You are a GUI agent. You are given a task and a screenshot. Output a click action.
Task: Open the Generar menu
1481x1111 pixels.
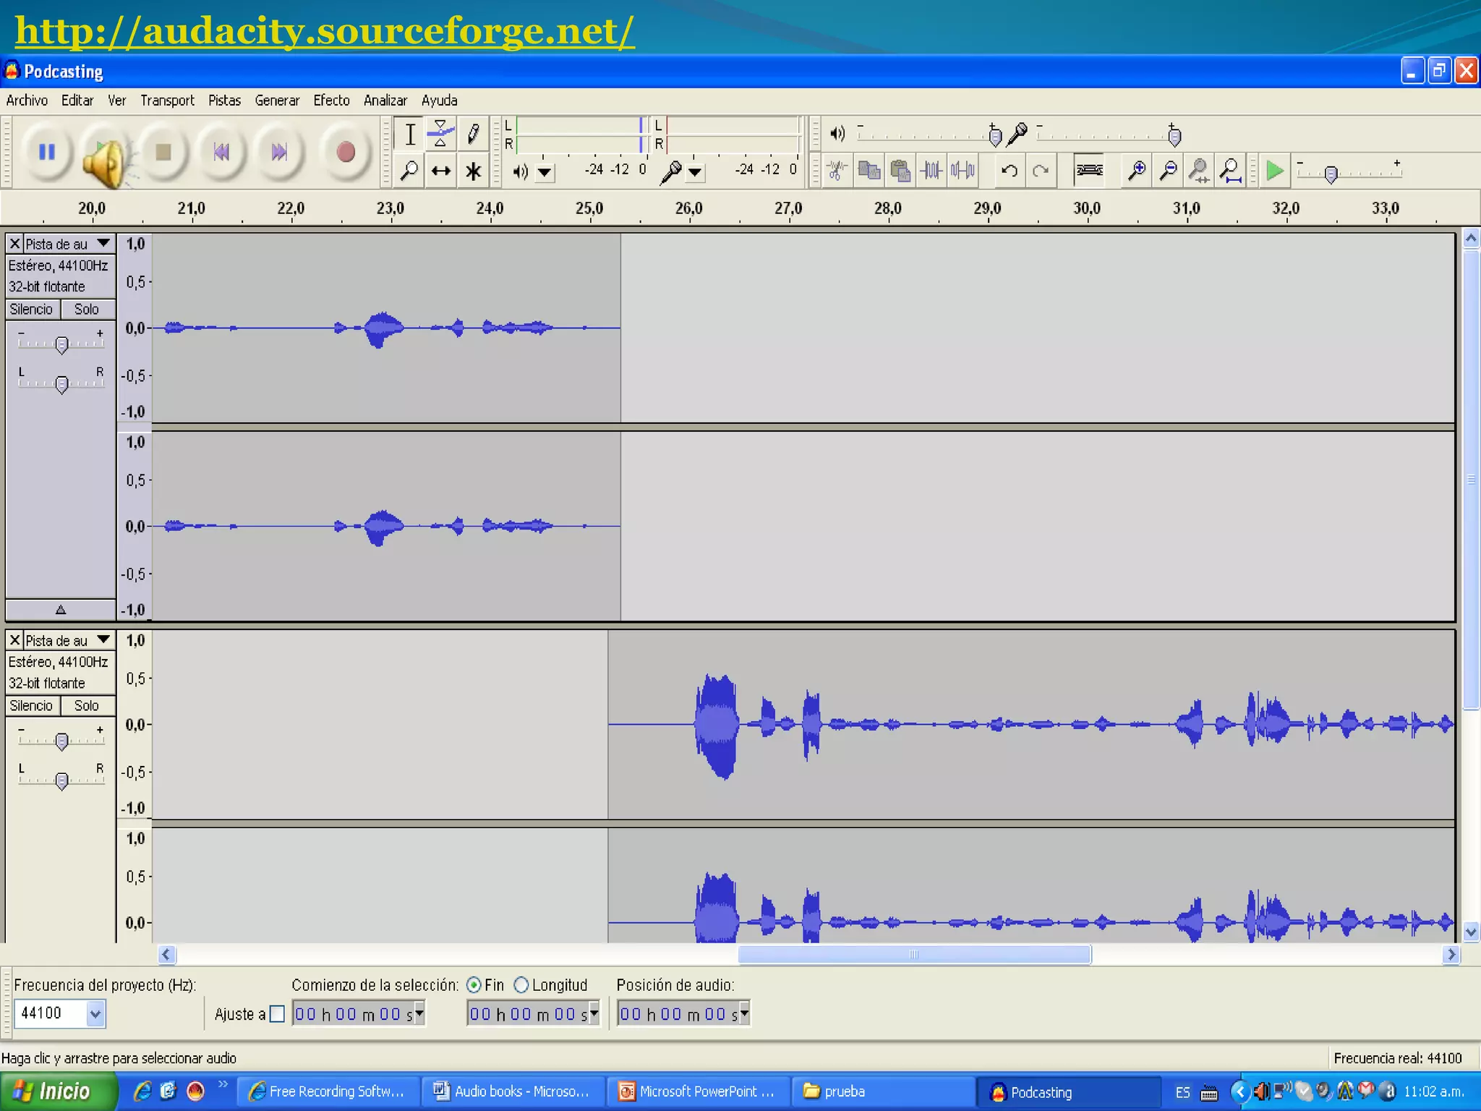pos(277,101)
